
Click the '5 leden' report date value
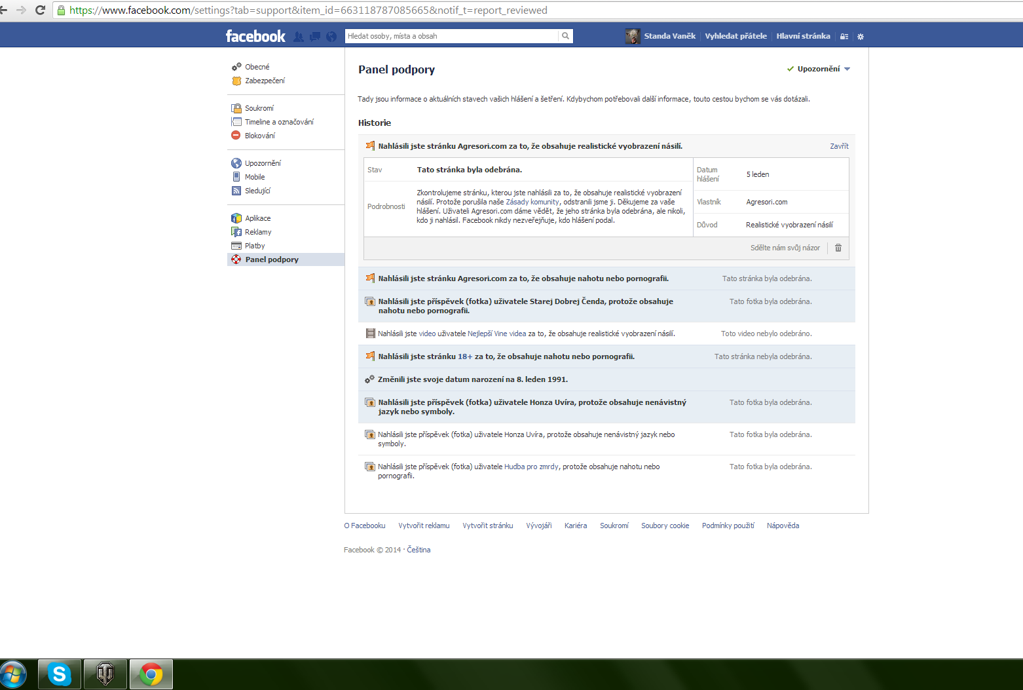(x=758, y=174)
